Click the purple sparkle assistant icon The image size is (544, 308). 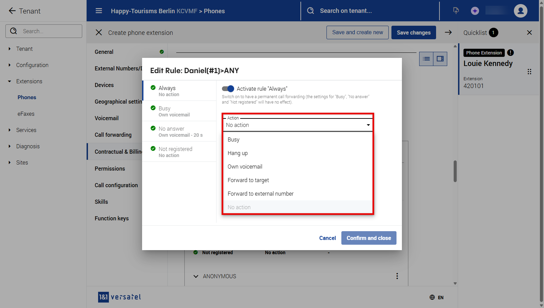(475, 11)
